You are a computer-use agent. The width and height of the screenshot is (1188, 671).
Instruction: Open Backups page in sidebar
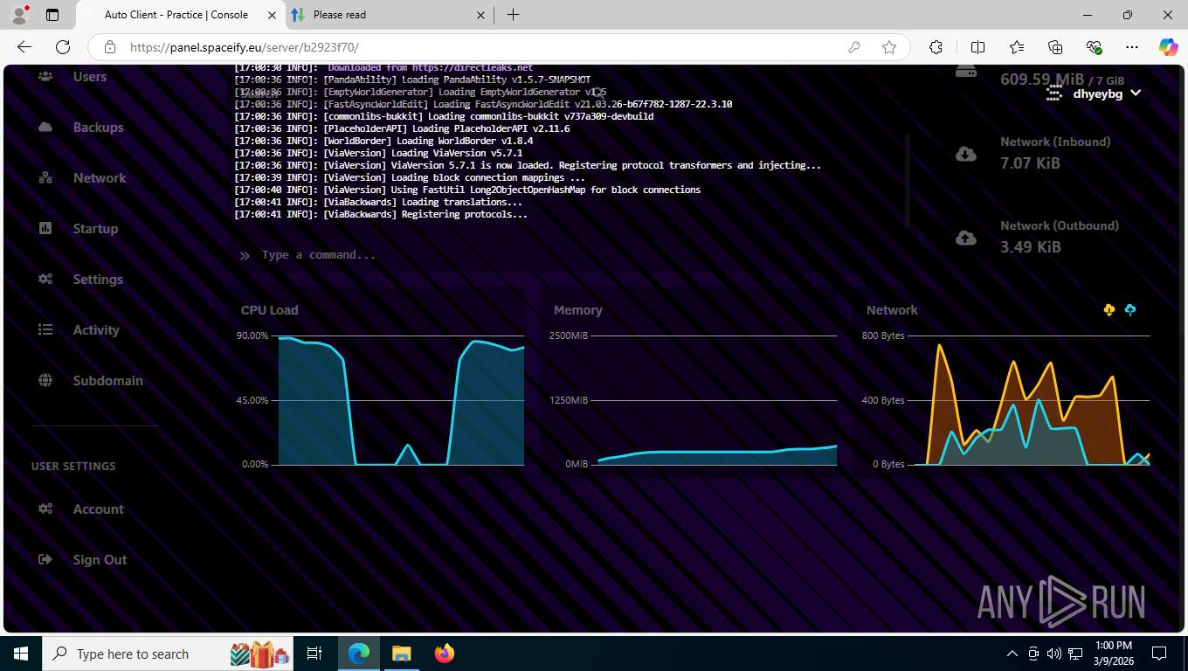pos(99,128)
